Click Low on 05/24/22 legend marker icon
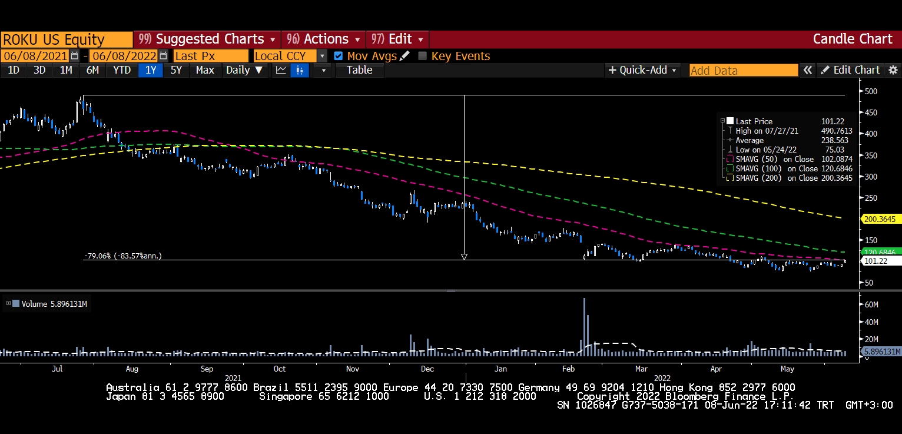 pos(731,150)
